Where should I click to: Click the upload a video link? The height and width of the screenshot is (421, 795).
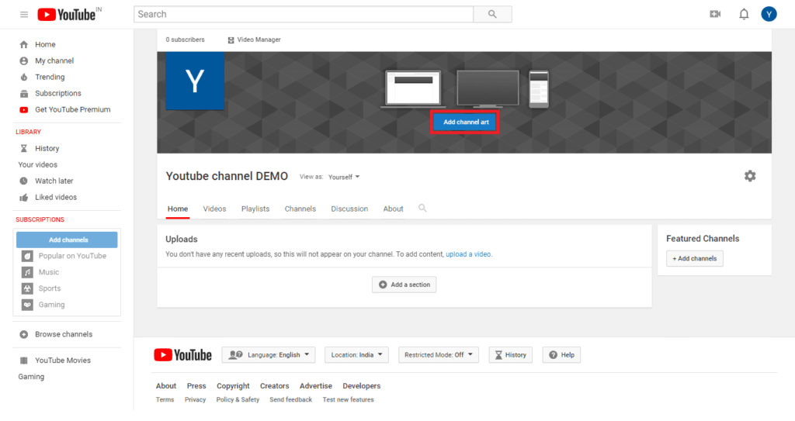(468, 254)
